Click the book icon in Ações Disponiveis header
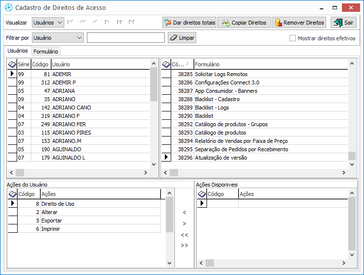 tap(202, 194)
